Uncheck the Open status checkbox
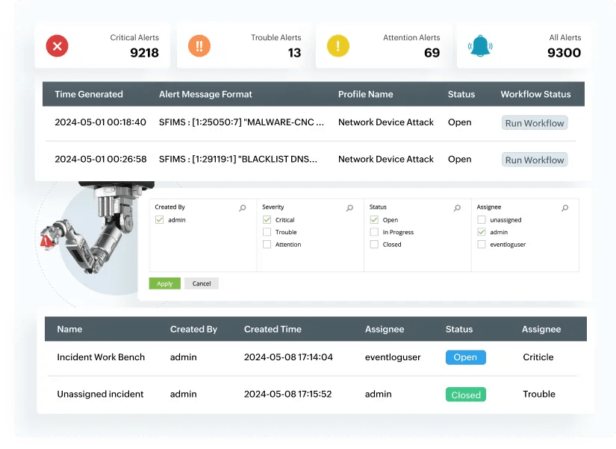This screenshot has width=616, height=449. 374,220
